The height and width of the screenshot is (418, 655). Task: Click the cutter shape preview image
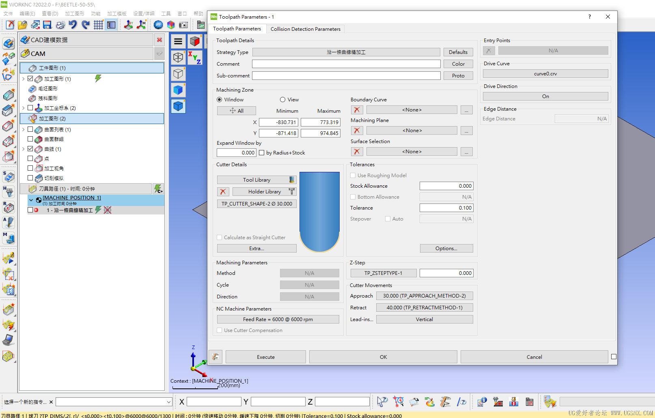pos(320,212)
